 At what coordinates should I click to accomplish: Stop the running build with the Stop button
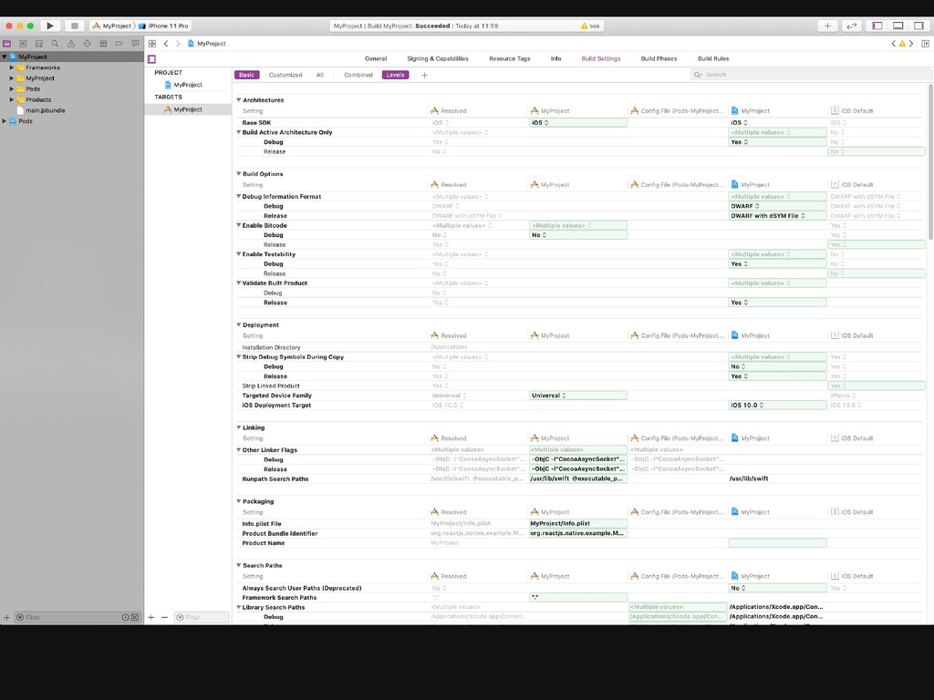point(75,26)
